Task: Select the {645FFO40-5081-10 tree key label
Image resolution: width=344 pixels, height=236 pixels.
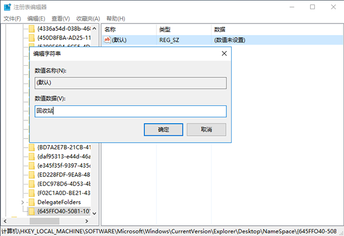Action: [64, 211]
